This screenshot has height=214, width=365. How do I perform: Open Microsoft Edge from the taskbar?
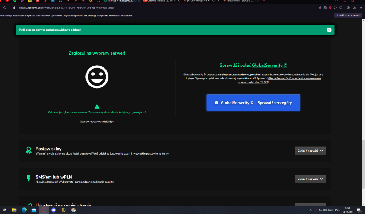(x=24, y=210)
